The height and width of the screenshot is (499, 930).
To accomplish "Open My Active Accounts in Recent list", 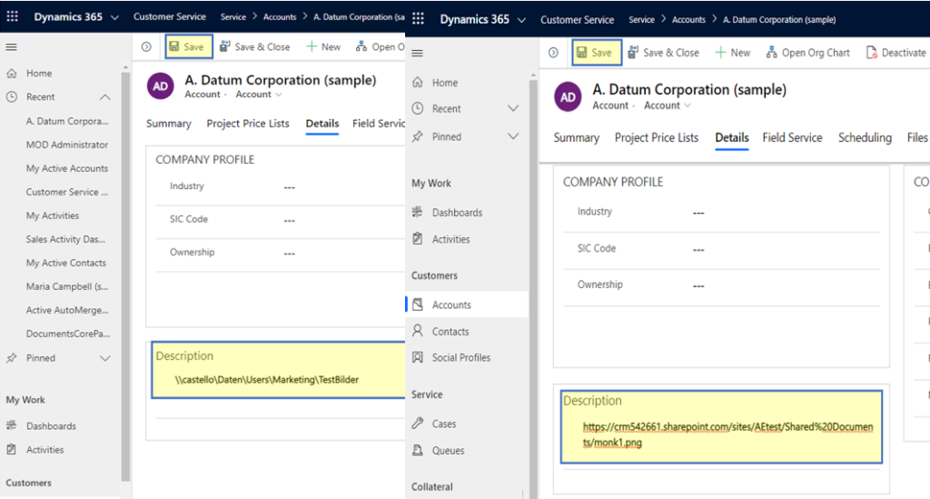I will (67, 168).
